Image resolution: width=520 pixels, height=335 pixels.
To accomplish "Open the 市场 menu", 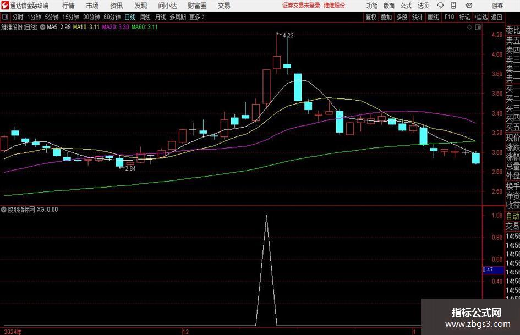I will pos(92,6).
